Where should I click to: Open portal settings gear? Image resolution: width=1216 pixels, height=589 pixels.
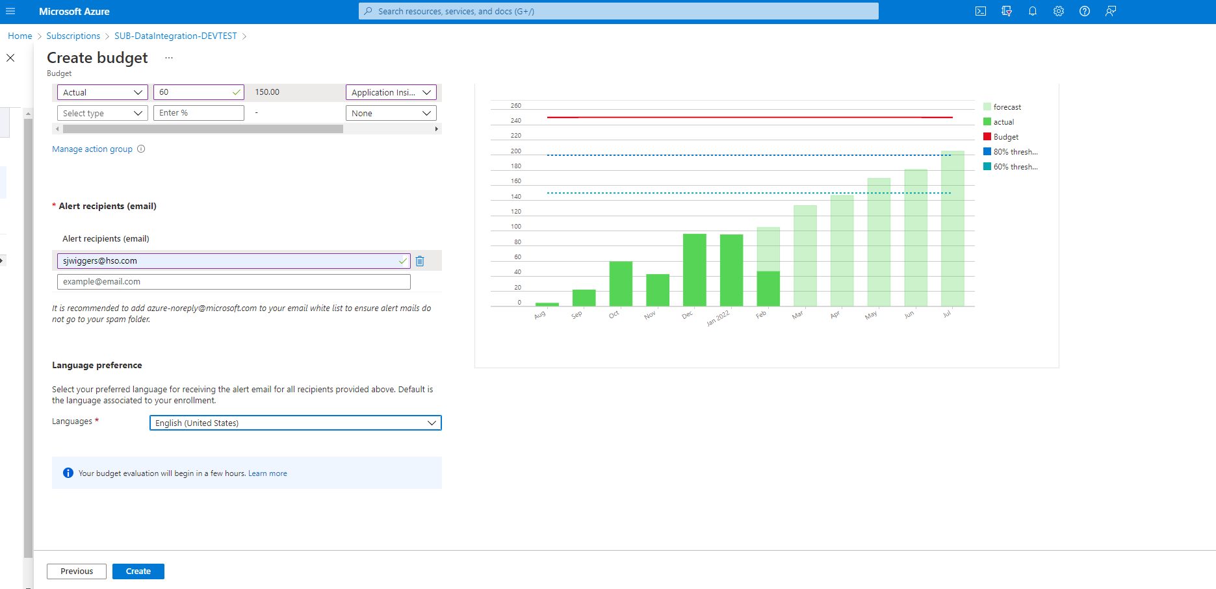point(1059,11)
